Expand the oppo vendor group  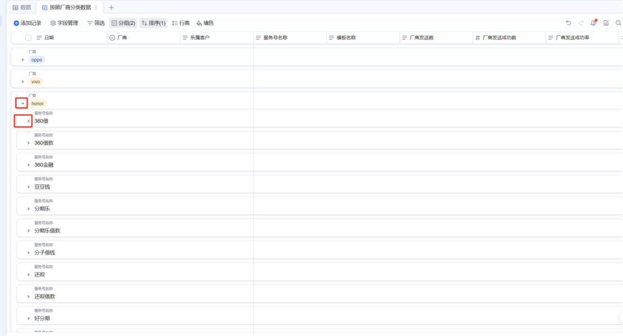tap(23, 60)
